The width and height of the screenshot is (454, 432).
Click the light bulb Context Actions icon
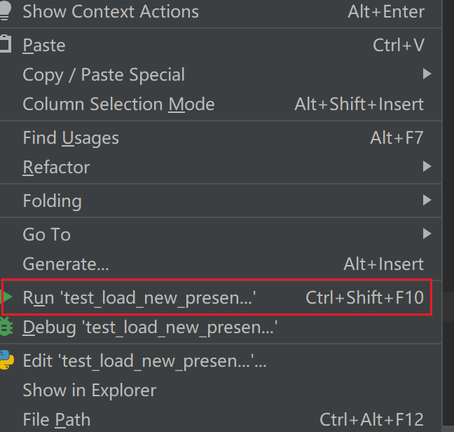[6, 11]
